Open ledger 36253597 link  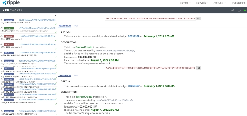coord(134,86)
